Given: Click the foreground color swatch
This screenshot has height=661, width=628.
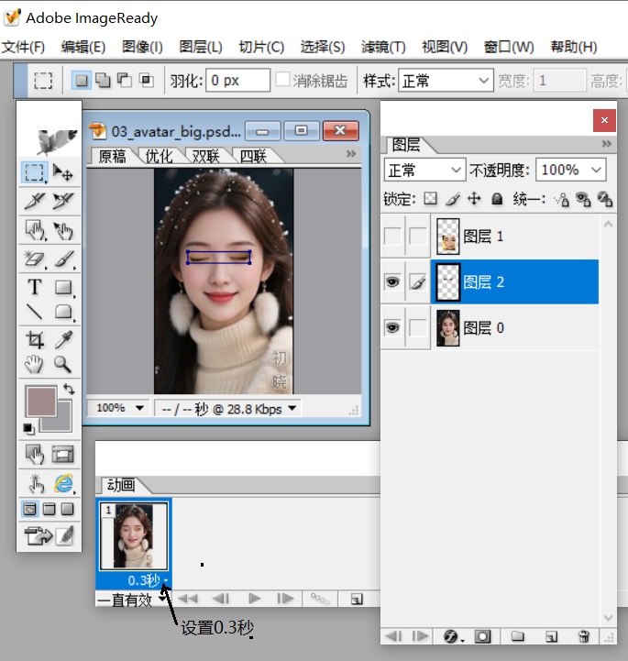Looking at the screenshot, I should click(x=41, y=402).
